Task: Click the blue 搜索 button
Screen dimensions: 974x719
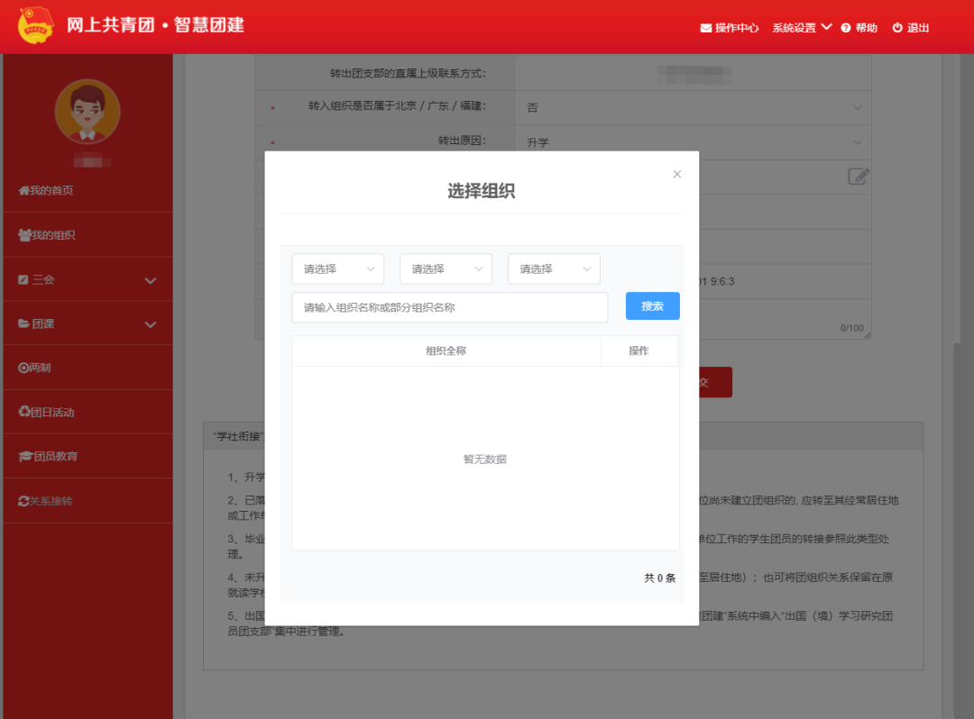Action: 652,306
